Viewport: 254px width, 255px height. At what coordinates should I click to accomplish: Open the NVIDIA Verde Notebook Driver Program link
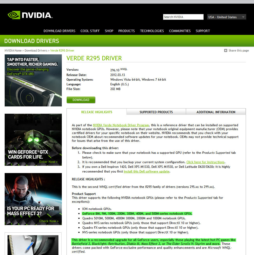pos(121,125)
